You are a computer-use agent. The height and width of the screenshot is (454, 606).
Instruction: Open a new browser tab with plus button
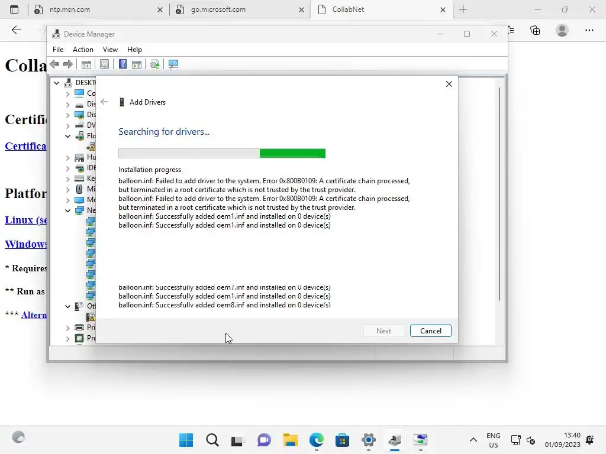(463, 9)
